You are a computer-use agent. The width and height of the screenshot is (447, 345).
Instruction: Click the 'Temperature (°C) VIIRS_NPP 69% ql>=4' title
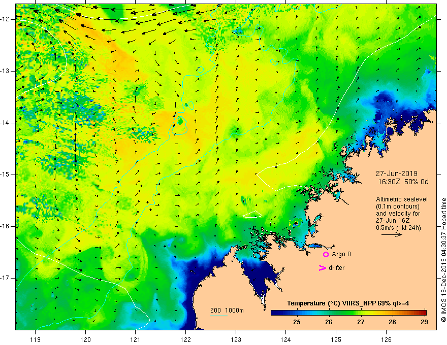pos(348,303)
